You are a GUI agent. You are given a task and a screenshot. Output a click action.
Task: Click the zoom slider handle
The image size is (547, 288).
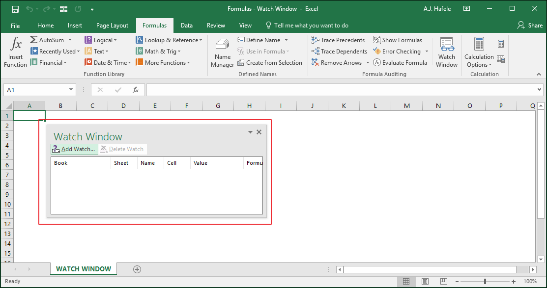485,281
